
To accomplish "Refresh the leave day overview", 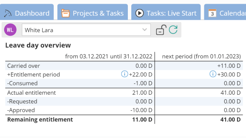I will (173, 30).
